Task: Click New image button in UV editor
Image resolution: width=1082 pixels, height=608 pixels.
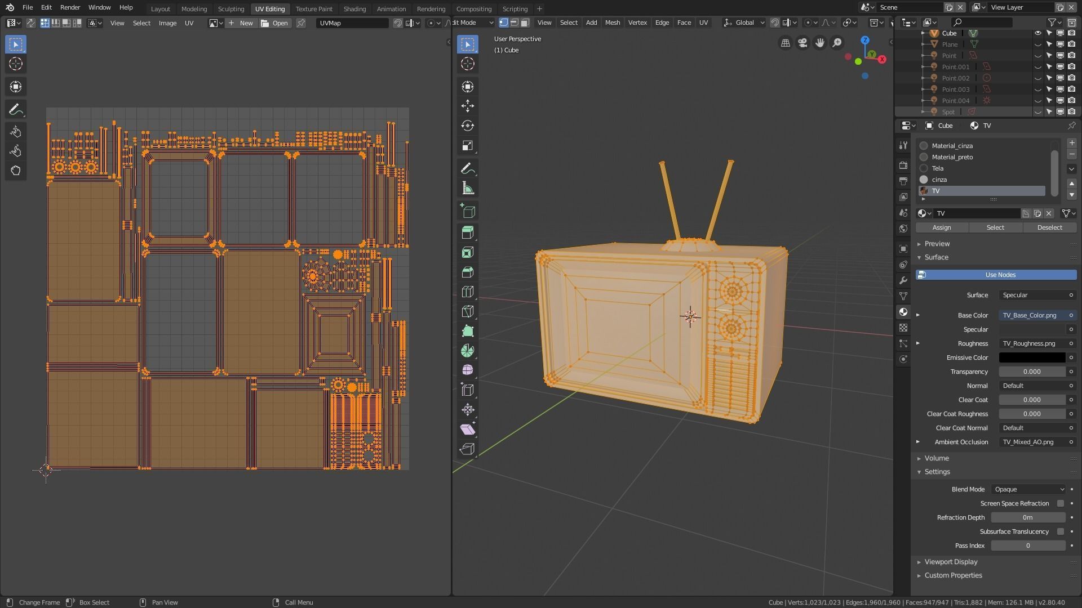Action: tap(241, 23)
